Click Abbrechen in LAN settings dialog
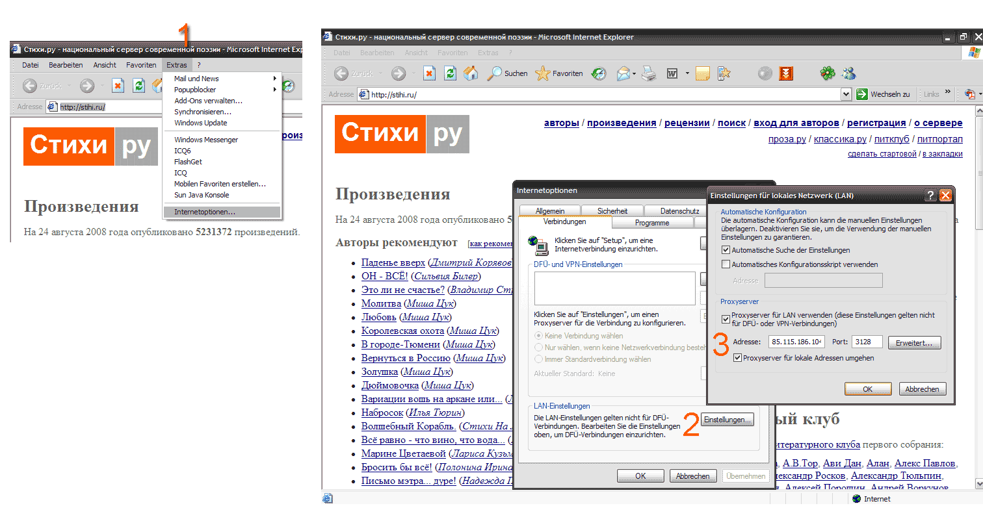983x508 pixels. point(922,389)
